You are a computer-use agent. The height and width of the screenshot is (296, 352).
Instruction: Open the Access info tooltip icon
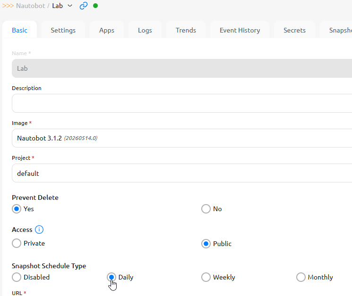pos(39,230)
